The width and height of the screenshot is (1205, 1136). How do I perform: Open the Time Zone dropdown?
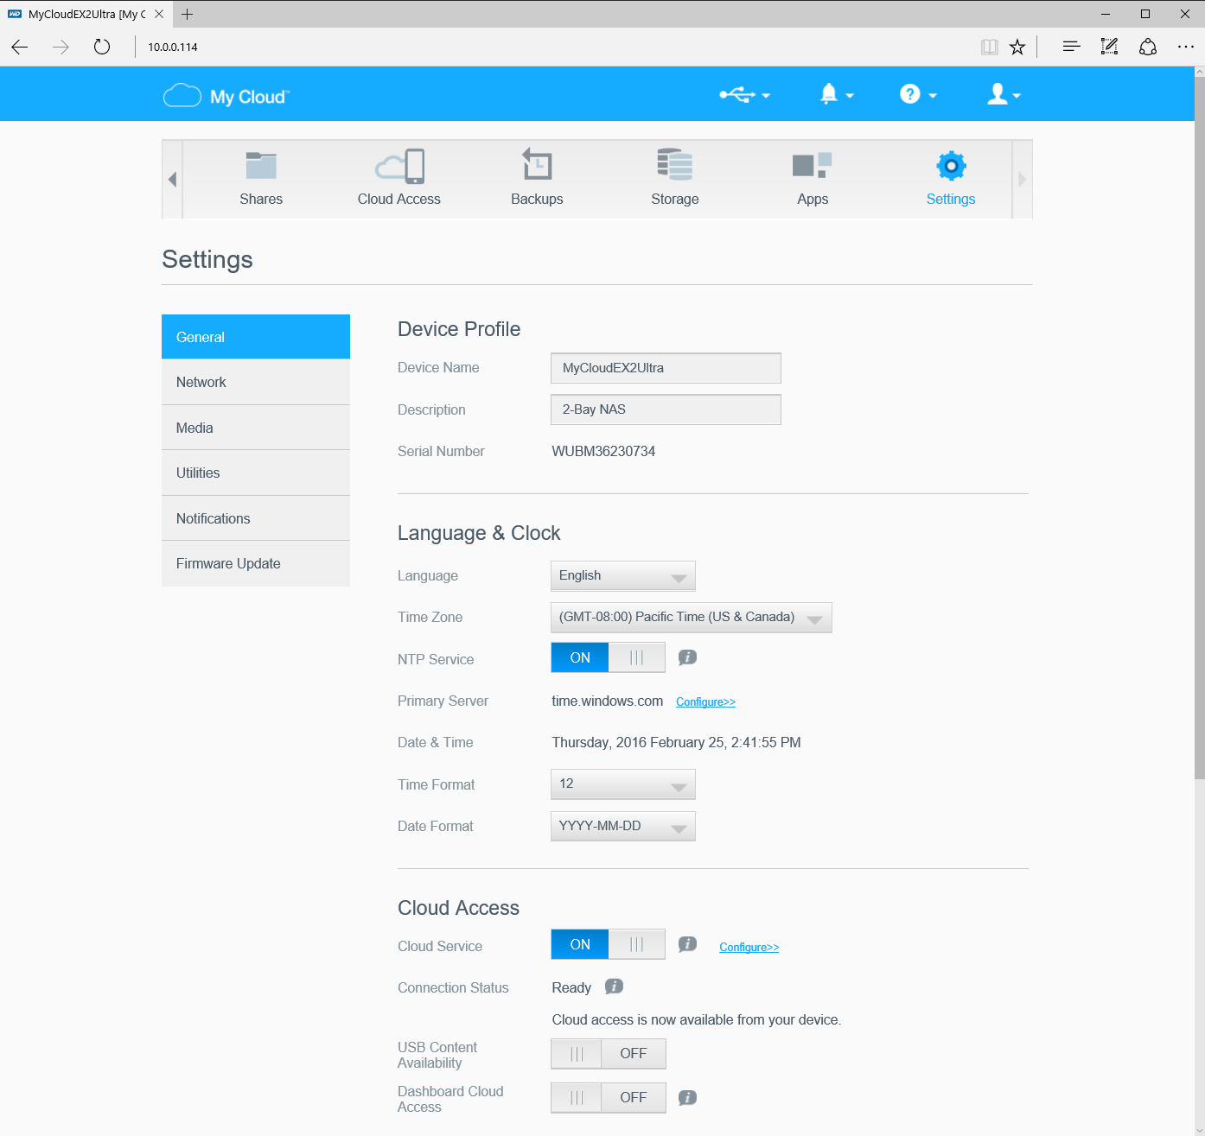[691, 618]
